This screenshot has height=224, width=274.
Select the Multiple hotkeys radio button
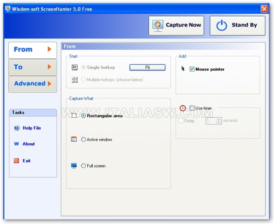click(84, 80)
